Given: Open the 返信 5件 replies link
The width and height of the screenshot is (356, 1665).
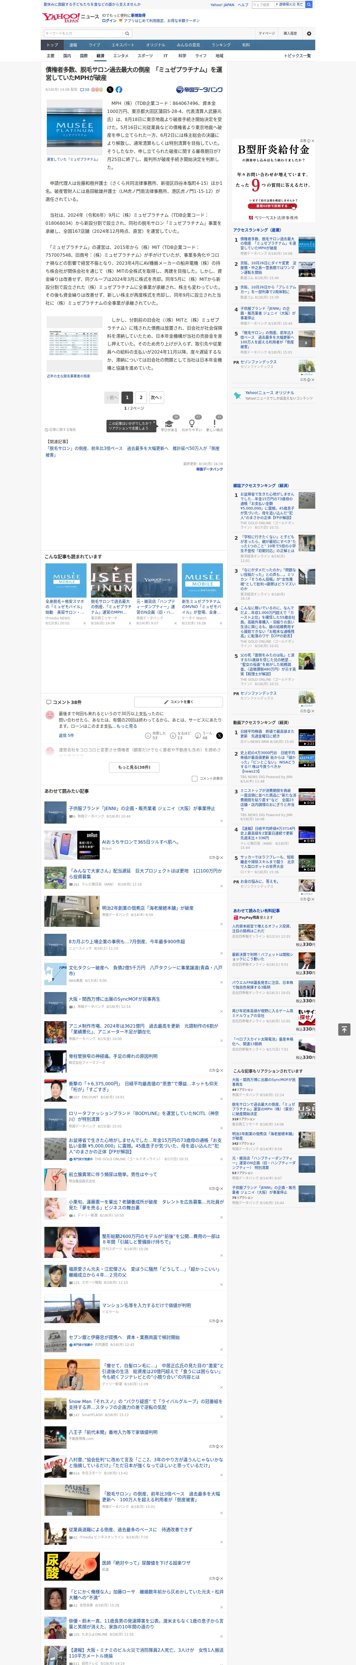Looking at the screenshot, I should click(67, 736).
